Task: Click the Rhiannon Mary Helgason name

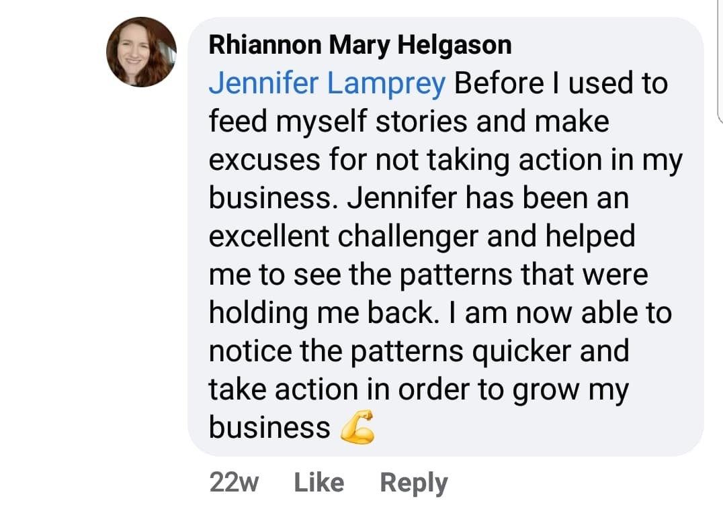Action: point(360,45)
